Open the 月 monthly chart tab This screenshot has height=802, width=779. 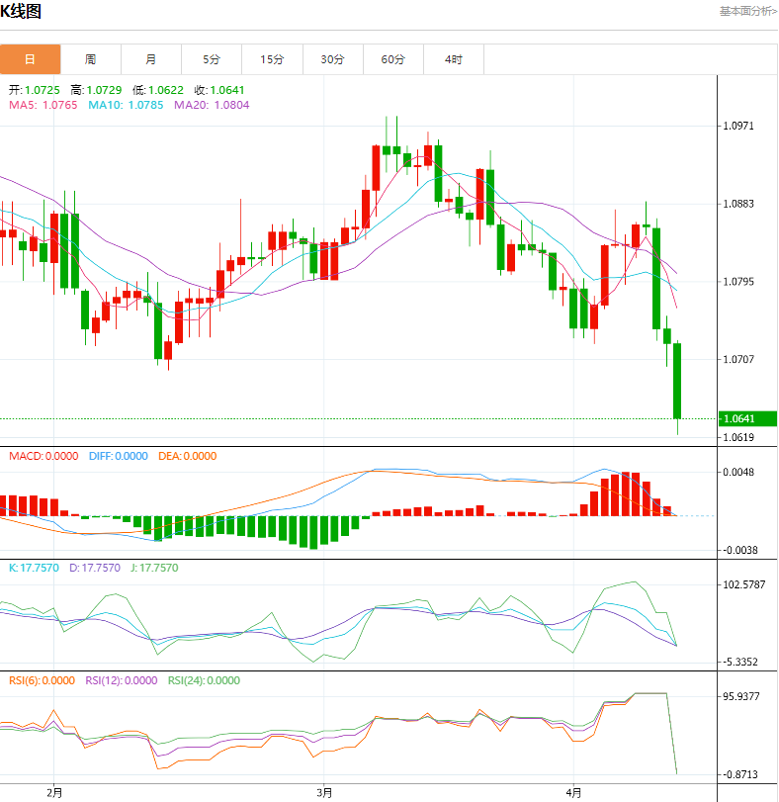coord(151,59)
